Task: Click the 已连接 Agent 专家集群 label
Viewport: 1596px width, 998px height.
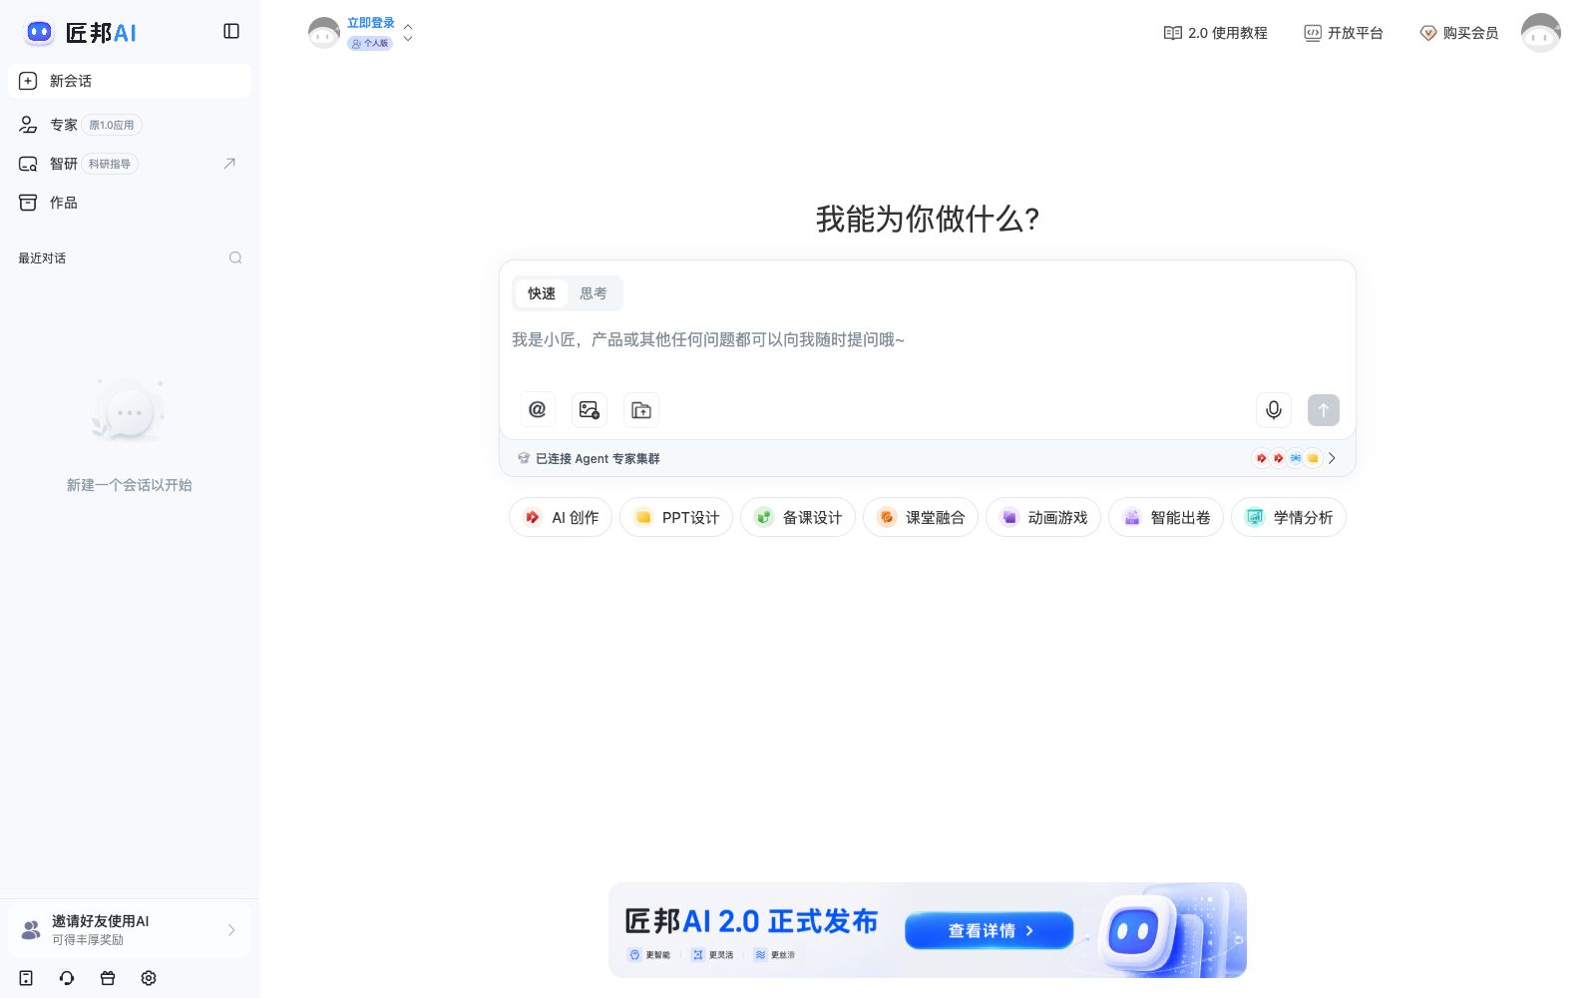Action: [x=598, y=458]
